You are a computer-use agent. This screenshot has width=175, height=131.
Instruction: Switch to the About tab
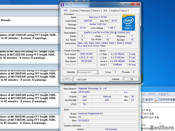click(124, 10)
